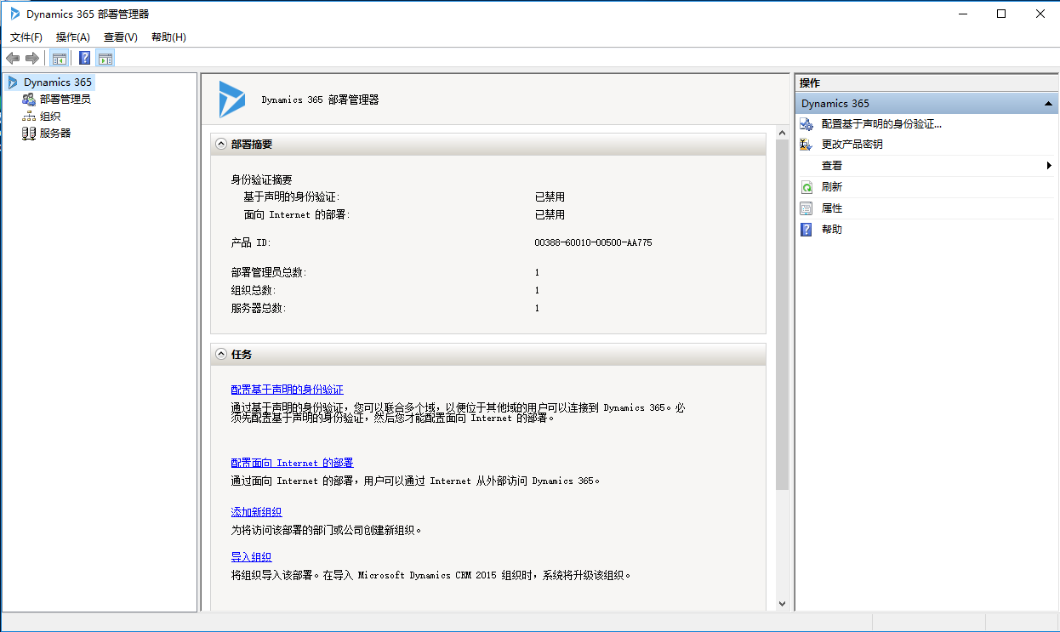Select the Dynamics 365 root tree node

[58, 83]
